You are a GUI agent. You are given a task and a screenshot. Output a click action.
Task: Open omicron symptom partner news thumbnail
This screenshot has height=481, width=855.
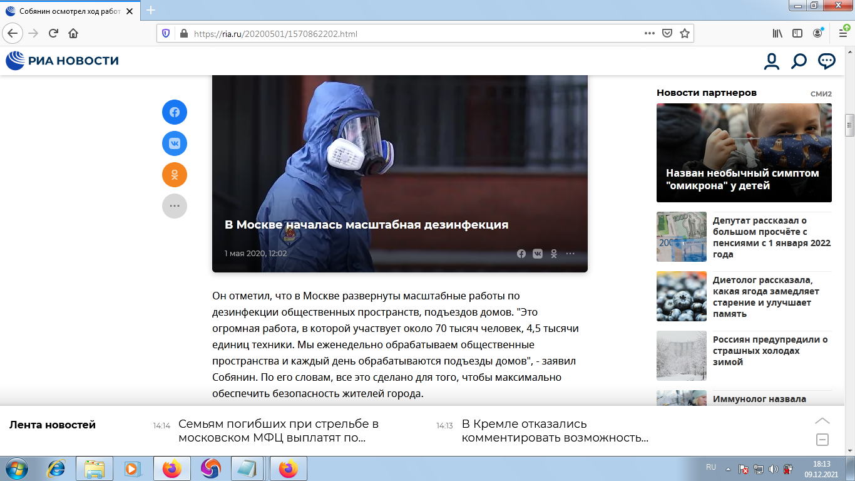pyautogui.click(x=744, y=153)
